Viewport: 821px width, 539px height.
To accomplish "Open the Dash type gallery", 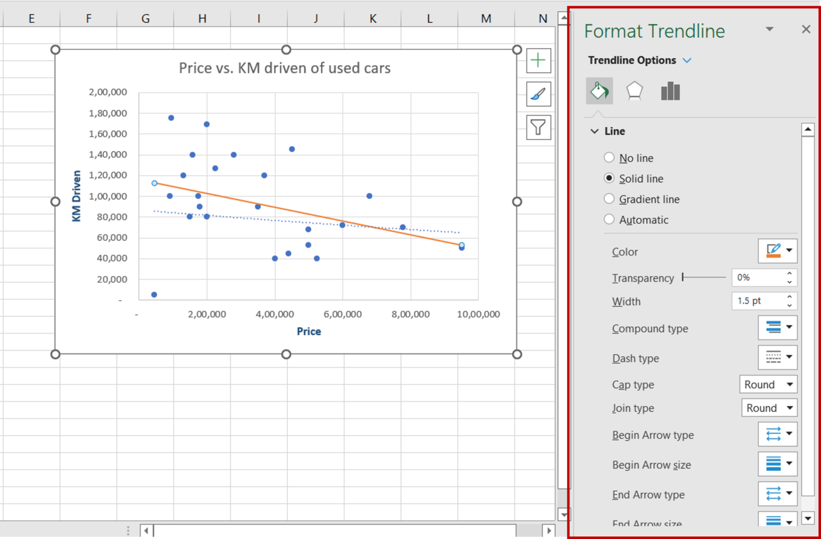I will (777, 357).
